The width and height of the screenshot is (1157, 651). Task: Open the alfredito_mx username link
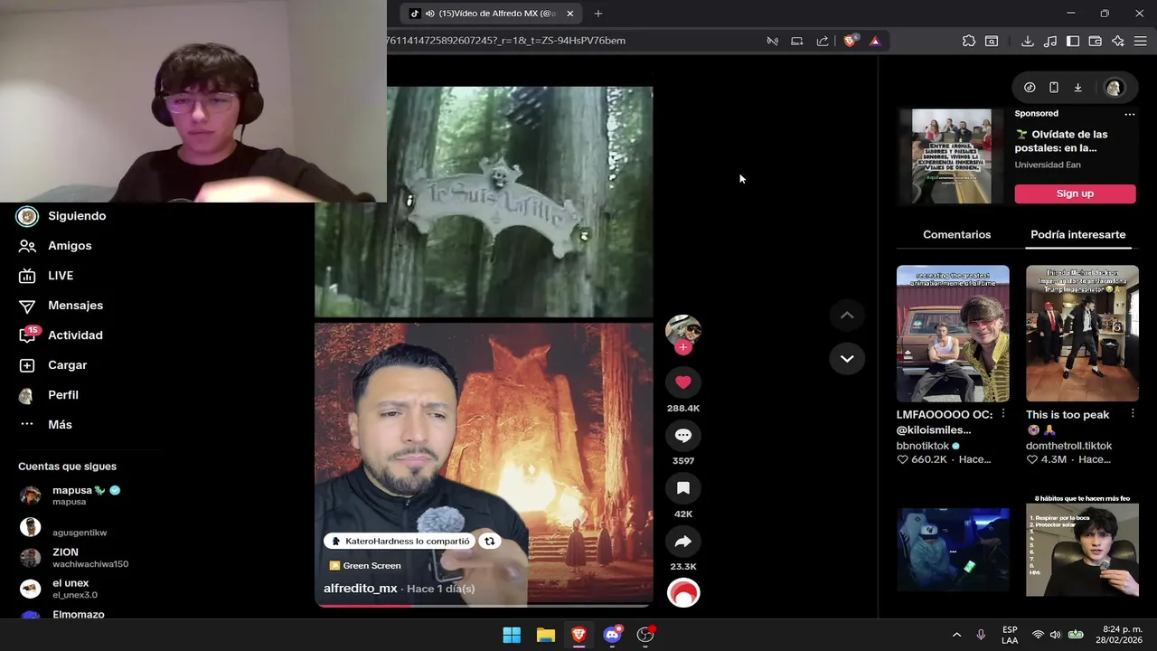coord(361,589)
